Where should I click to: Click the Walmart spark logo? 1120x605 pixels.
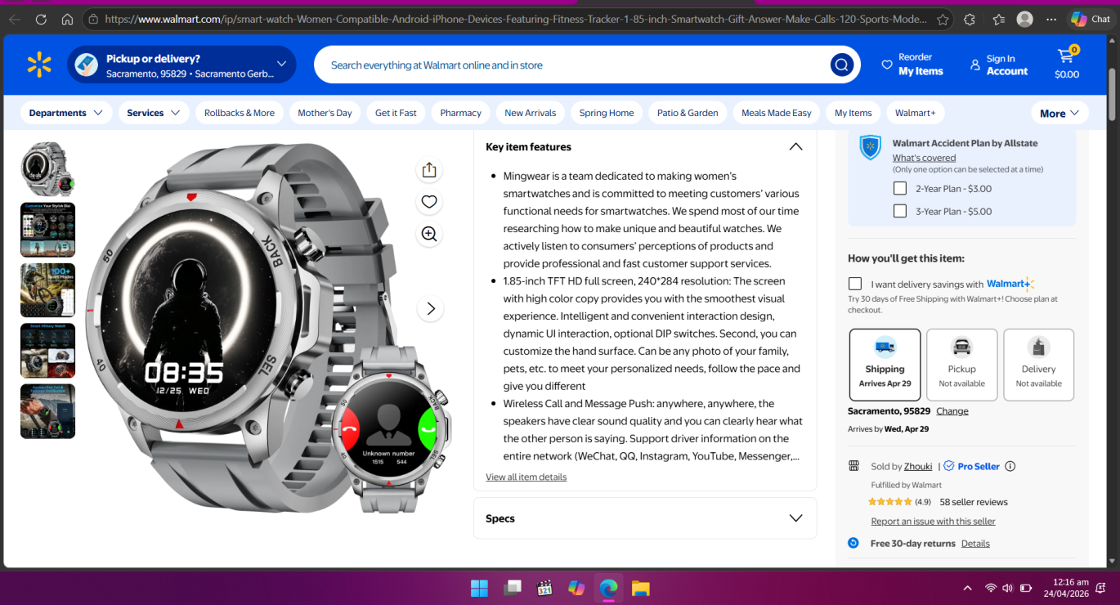(x=39, y=65)
